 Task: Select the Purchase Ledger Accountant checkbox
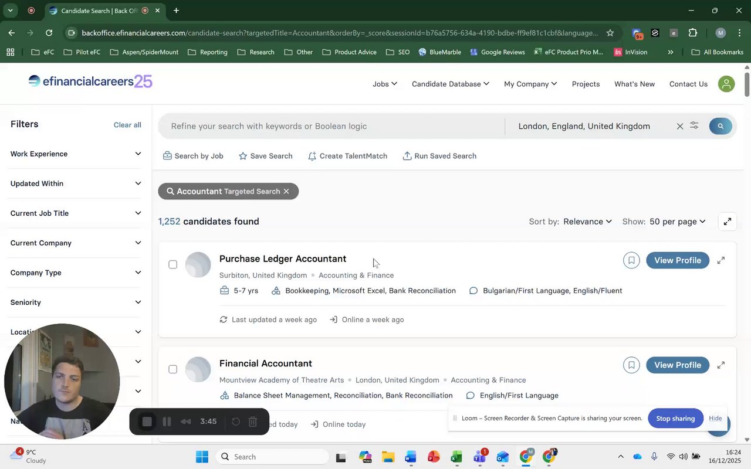point(172,264)
